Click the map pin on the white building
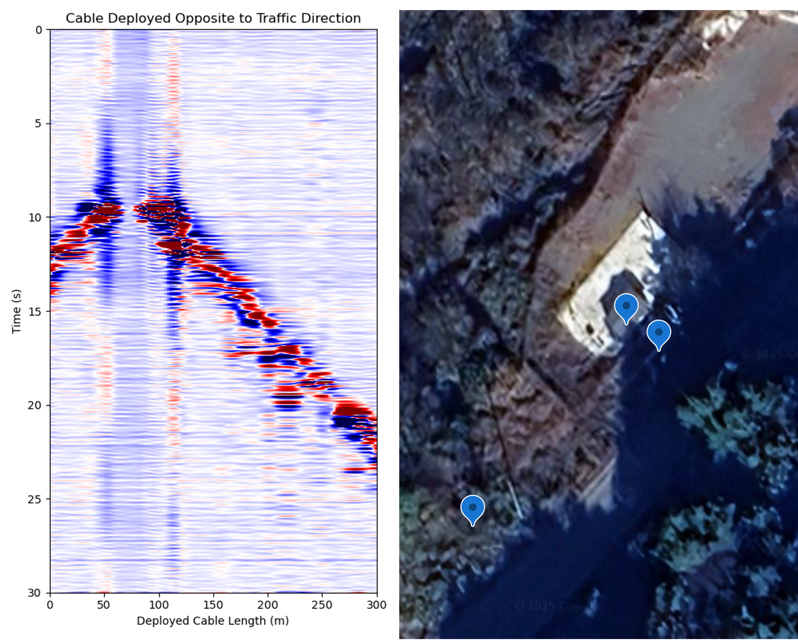 coord(626,307)
